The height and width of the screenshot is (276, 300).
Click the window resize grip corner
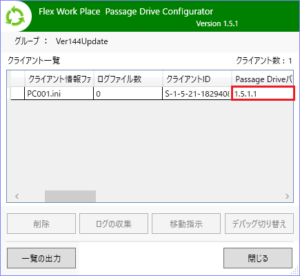coord(294,271)
